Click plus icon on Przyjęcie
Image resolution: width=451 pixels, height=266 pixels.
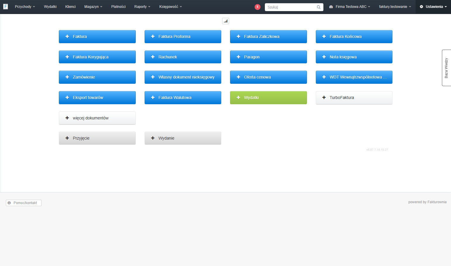coord(67,138)
